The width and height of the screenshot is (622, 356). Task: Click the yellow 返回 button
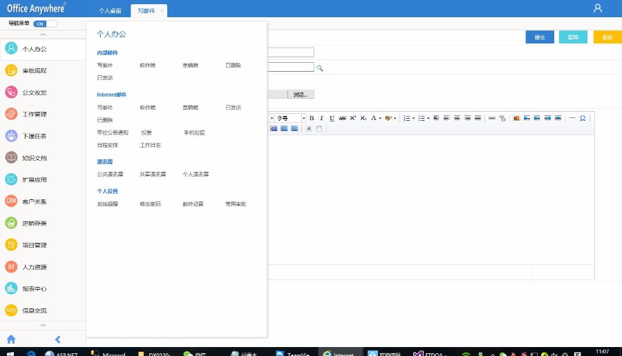[607, 37]
